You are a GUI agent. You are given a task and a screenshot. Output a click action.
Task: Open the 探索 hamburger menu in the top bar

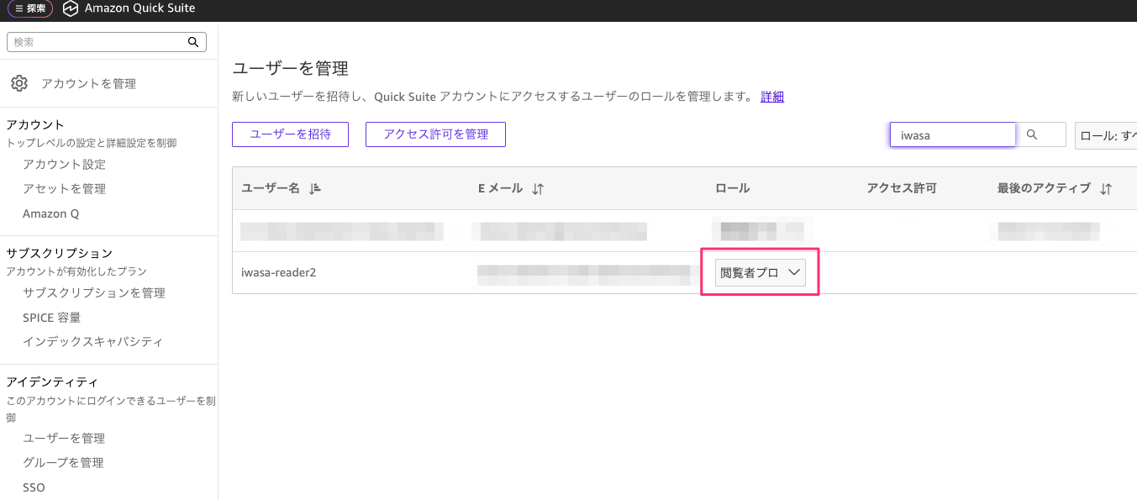coord(29,9)
